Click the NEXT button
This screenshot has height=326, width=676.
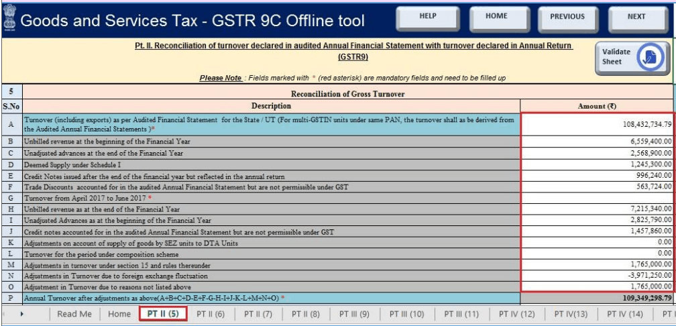point(636,19)
